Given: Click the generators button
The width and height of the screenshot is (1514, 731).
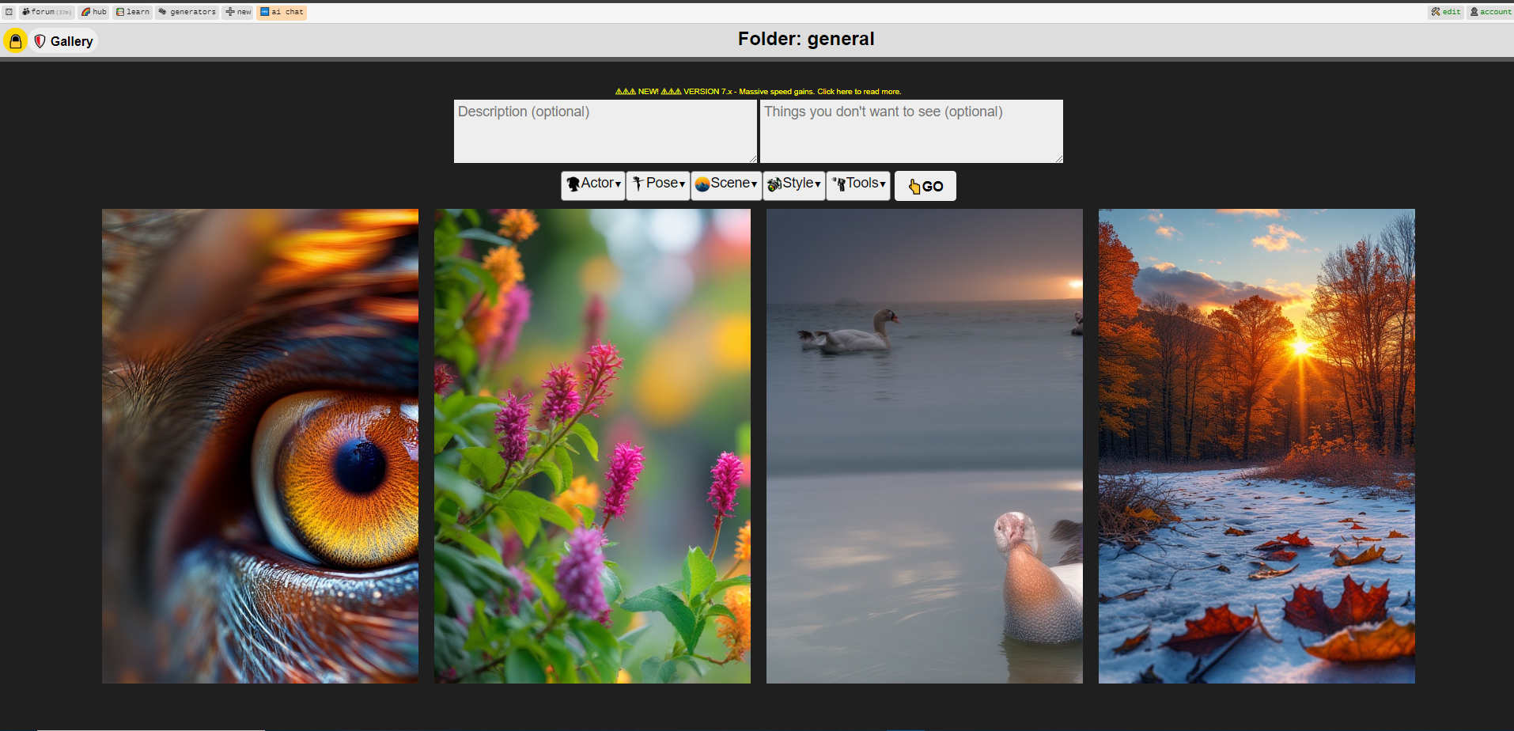Looking at the screenshot, I should (x=187, y=12).
